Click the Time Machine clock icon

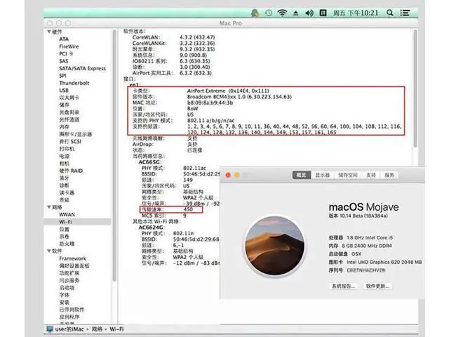269,13
